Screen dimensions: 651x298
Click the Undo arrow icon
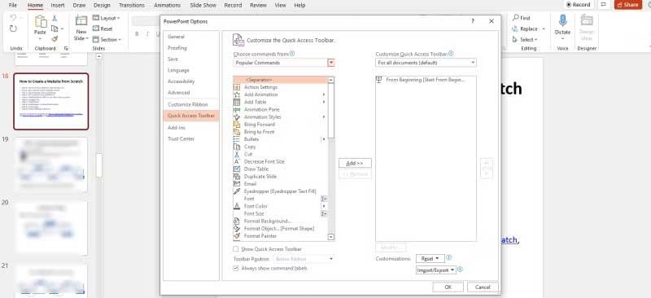[x=13, y=18]
